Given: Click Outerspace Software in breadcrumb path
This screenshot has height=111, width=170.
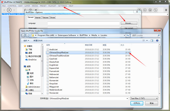Looking at the screenshot, I should pyautogui.click(x=67, y=35).
